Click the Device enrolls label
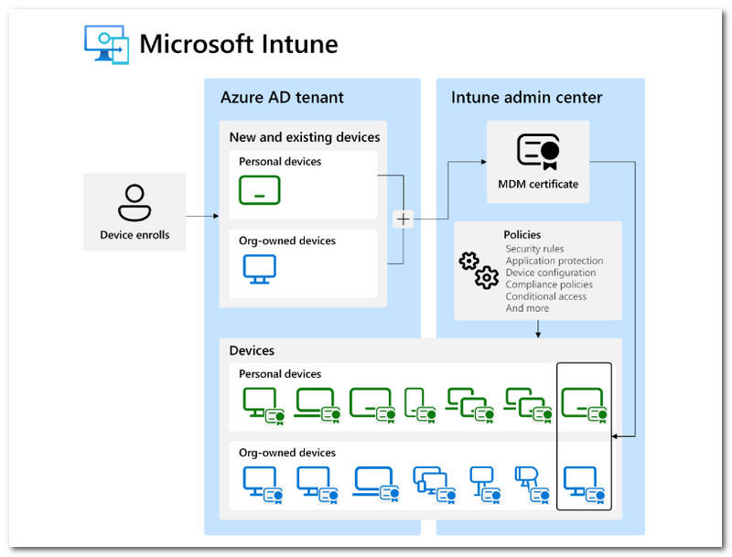 [135, 235]
